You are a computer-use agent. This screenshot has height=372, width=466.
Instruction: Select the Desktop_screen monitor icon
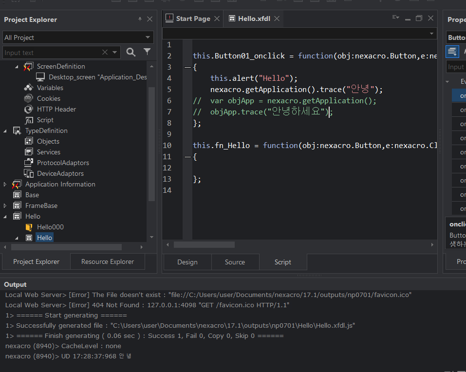[x=40, y=77]
